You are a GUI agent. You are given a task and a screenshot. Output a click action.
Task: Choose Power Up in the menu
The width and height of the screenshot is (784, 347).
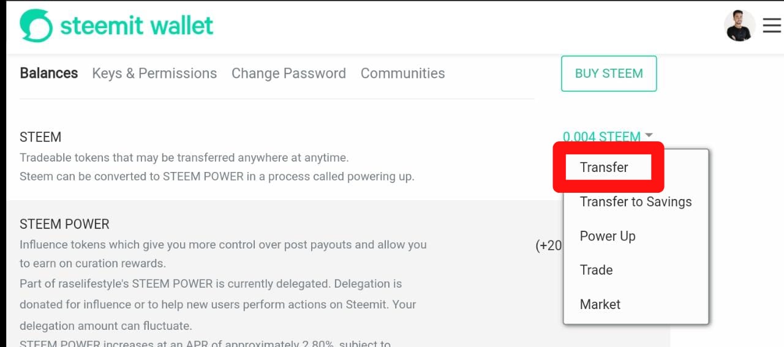pos(608,236)
